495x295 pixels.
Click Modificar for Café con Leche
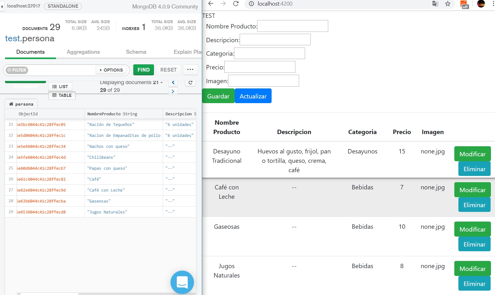click(472, 190)
